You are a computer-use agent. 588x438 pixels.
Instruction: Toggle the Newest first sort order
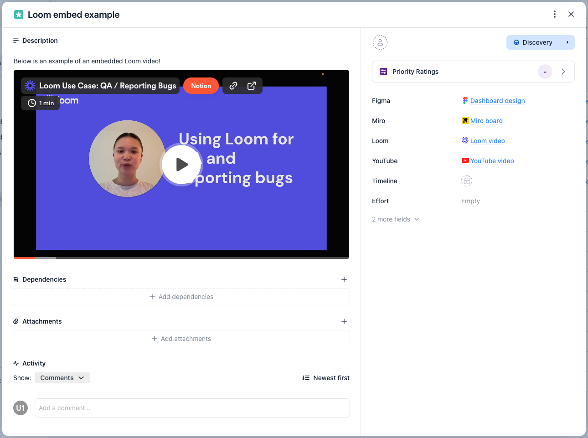click(326, 378)
